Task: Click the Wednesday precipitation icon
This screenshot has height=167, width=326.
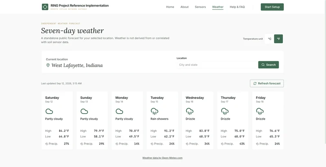Action: coord(187,144)
